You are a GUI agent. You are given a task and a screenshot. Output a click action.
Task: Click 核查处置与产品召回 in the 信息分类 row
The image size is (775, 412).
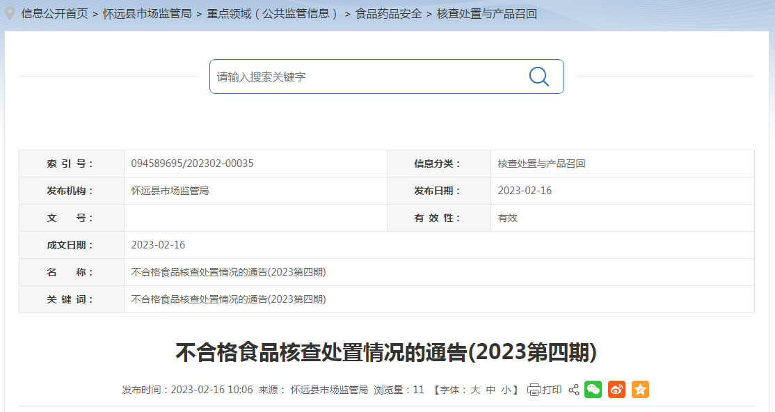(x=541, y=164)
